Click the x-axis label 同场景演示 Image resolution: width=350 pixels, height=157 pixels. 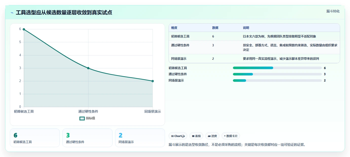(x=153, y=112)
